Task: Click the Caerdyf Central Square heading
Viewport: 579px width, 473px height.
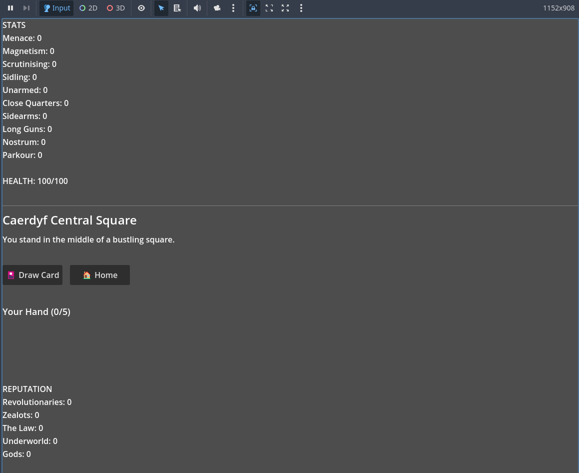Action: click(x=69, y=220)
